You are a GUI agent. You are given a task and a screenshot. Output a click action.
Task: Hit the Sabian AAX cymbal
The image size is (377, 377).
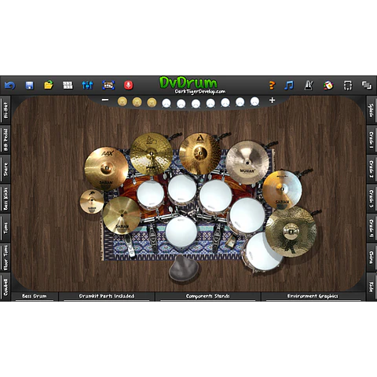pos(106,169)
